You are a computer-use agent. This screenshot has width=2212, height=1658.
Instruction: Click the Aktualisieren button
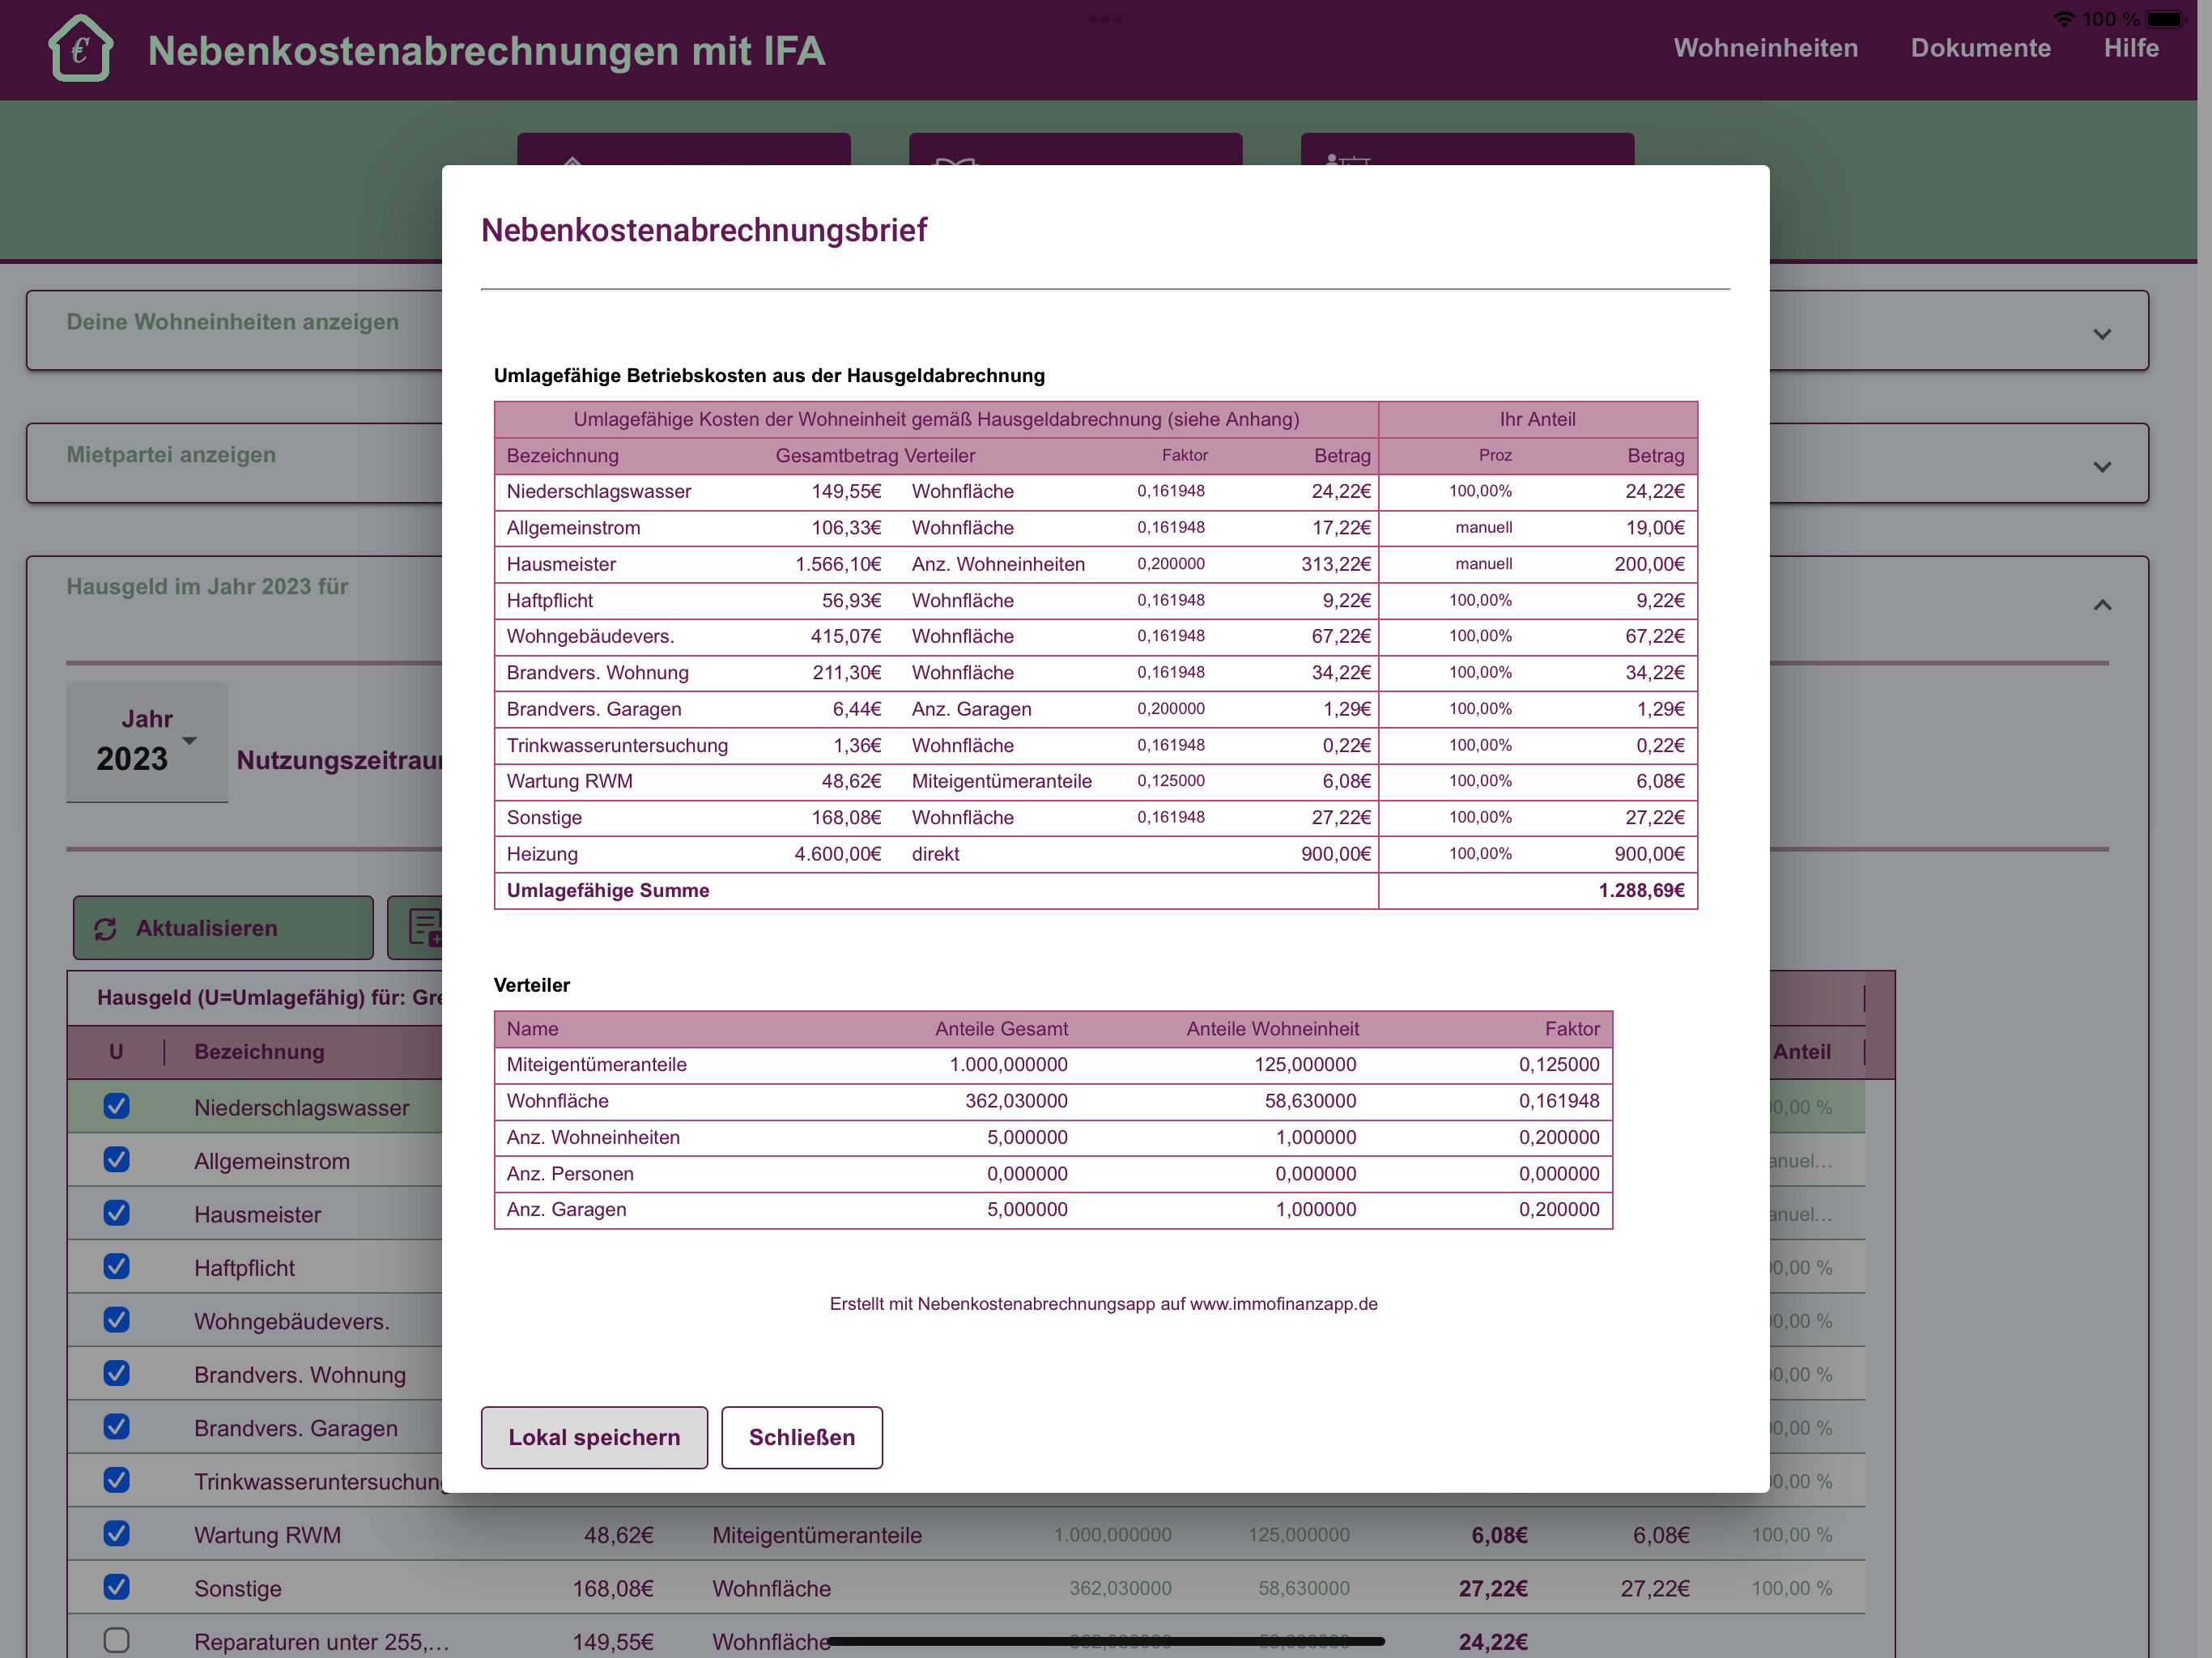click(223, 927)
